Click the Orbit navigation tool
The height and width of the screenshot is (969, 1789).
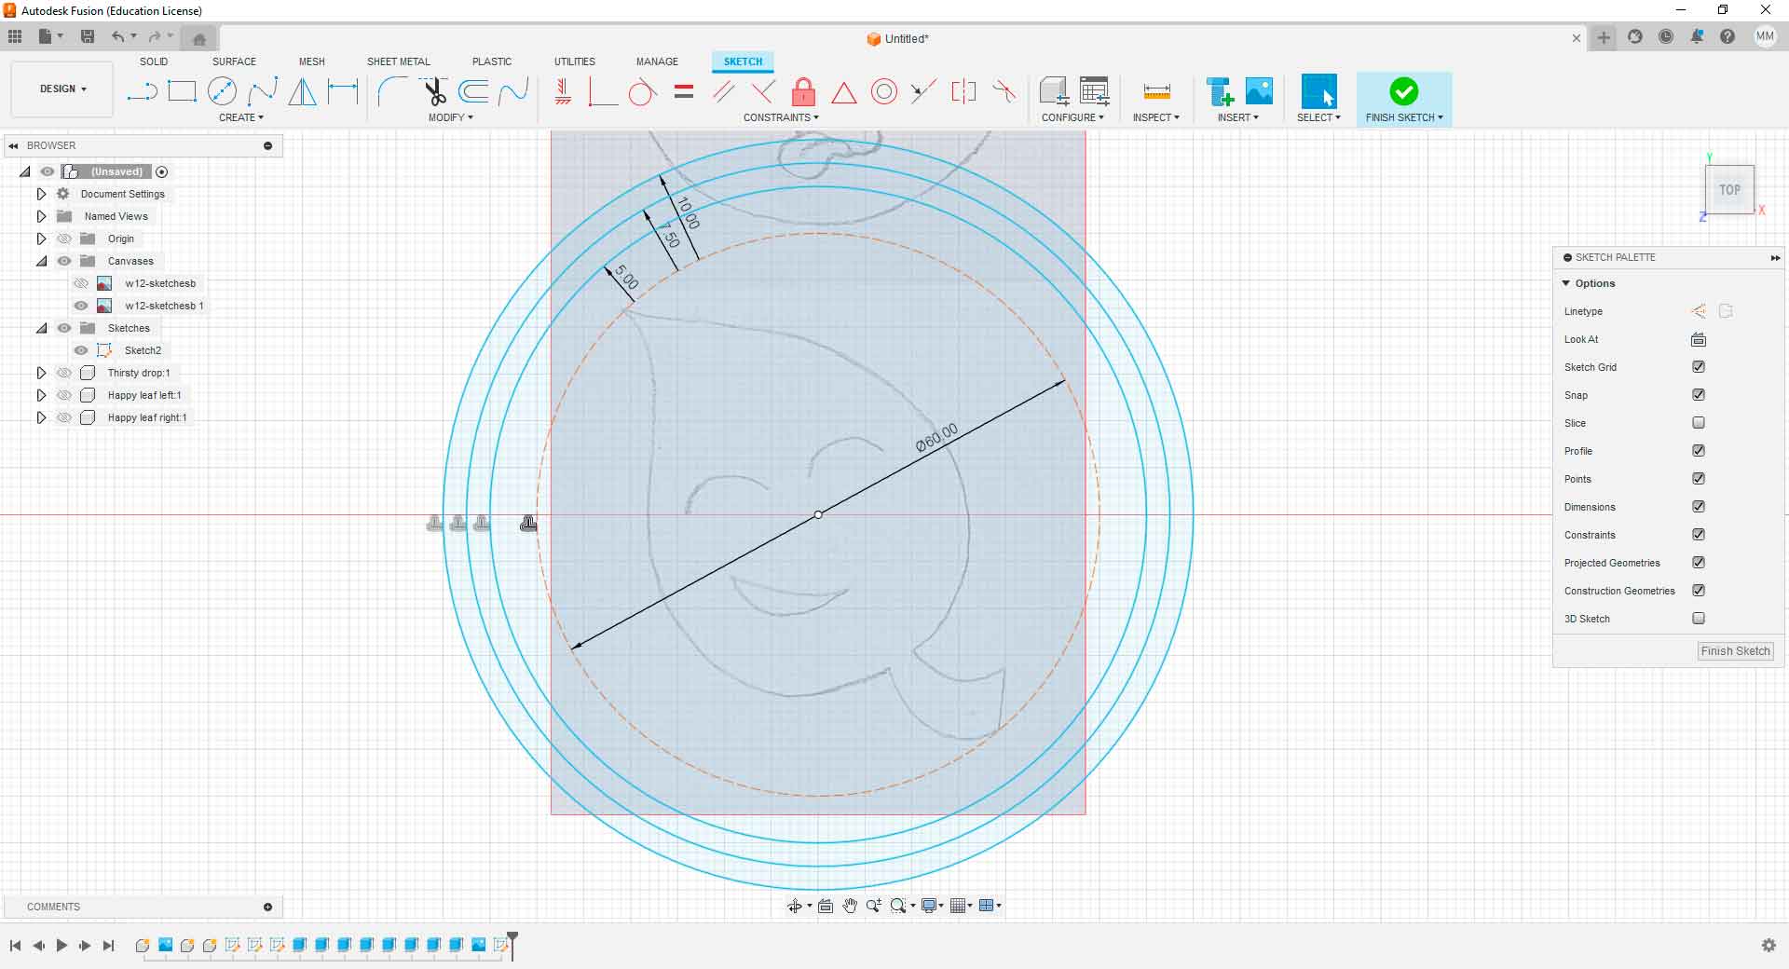point(795,906)
